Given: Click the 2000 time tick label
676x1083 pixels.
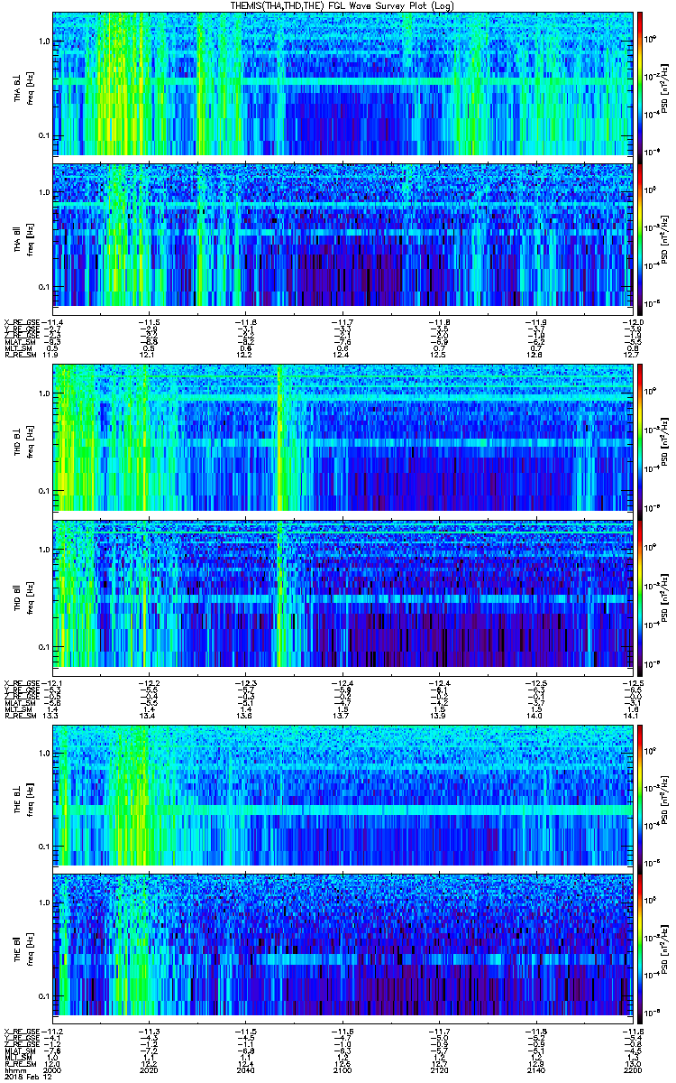Looking at the screenshot, I should (53, 1069).
